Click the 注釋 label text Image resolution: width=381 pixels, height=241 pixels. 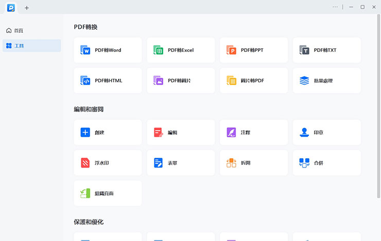(246, 133)
